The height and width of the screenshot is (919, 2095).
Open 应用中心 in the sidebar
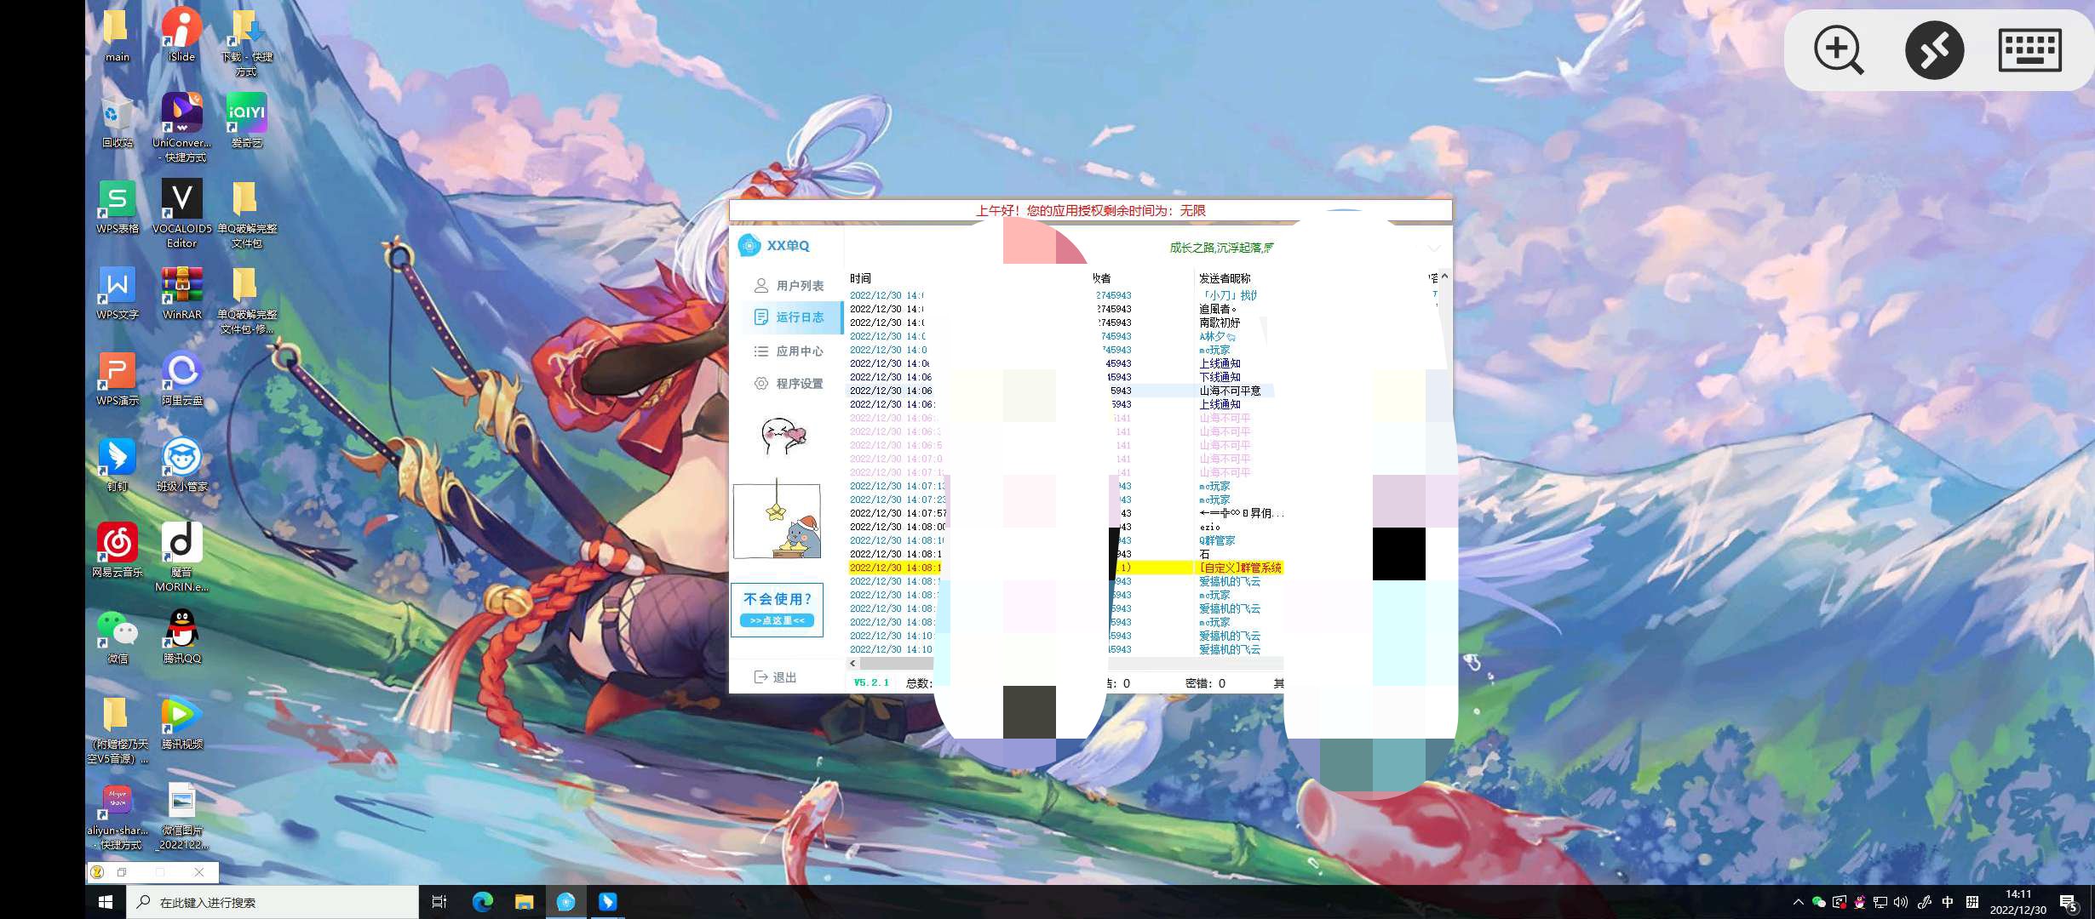[x=789, y=351]
